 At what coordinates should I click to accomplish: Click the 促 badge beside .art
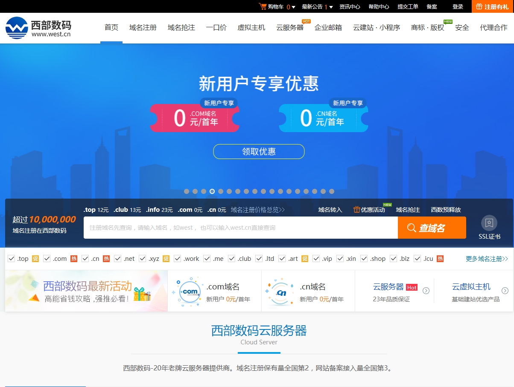click(x=305, y=259)
